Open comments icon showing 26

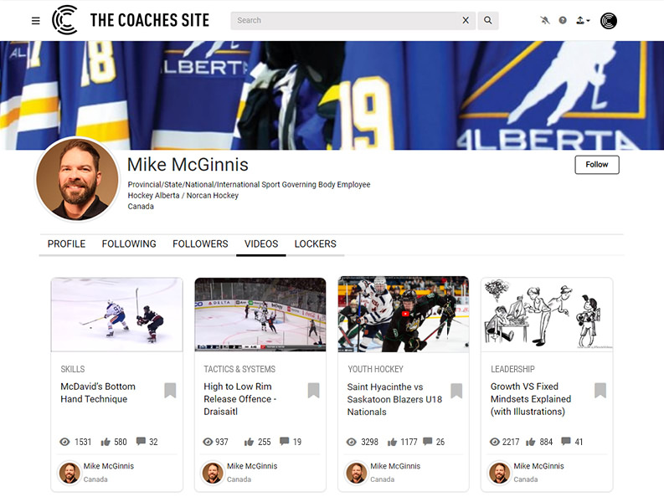click(427, 442)
